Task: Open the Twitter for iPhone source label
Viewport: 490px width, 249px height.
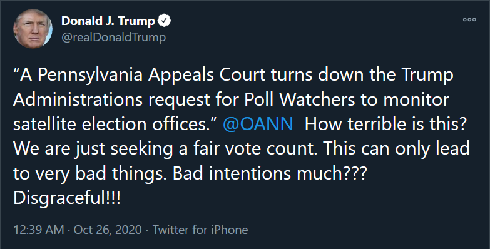Action: coord(200,230)
